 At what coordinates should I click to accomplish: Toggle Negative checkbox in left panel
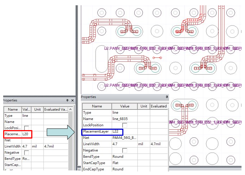click(26, 153)
